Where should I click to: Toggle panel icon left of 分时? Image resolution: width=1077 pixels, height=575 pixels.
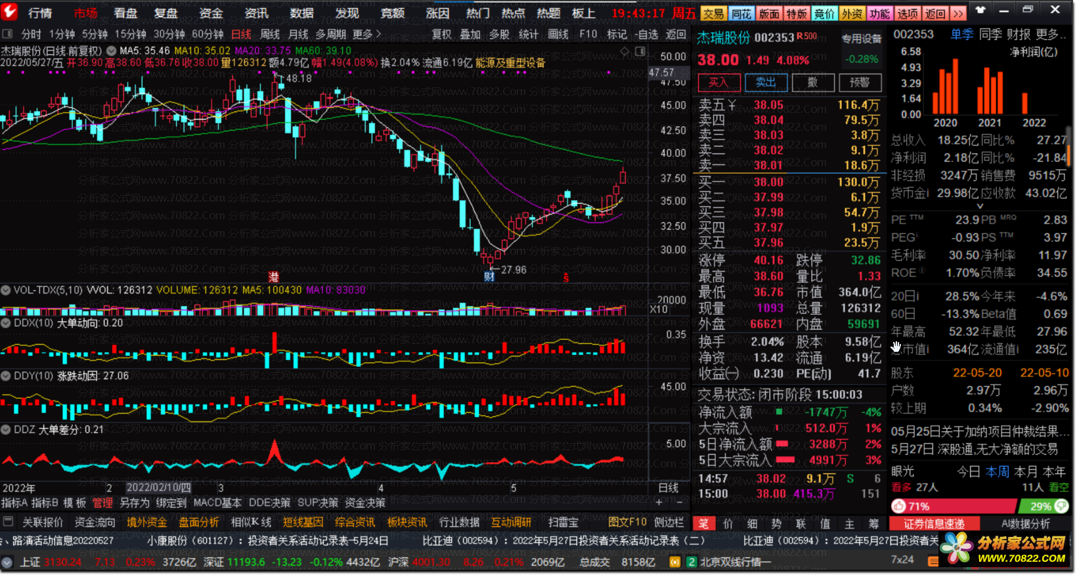click(x=7, y=33)
